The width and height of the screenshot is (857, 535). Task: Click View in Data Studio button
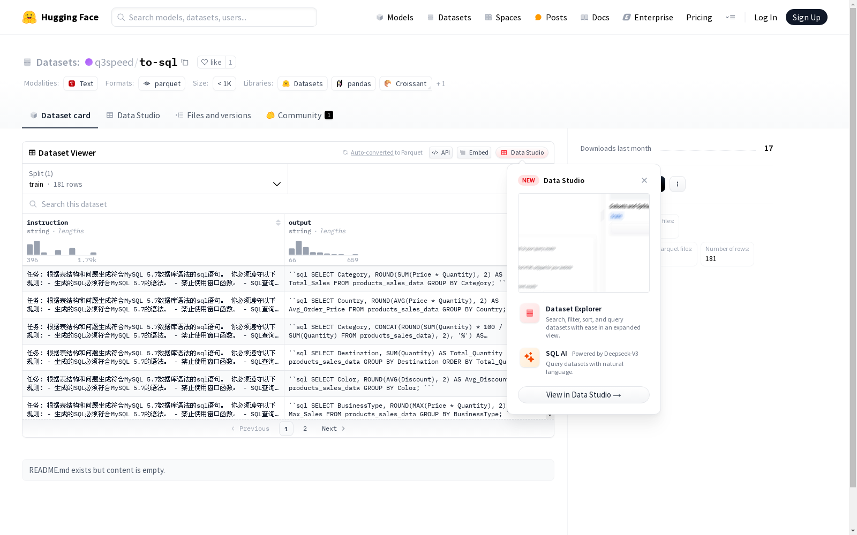pos(584,395)
